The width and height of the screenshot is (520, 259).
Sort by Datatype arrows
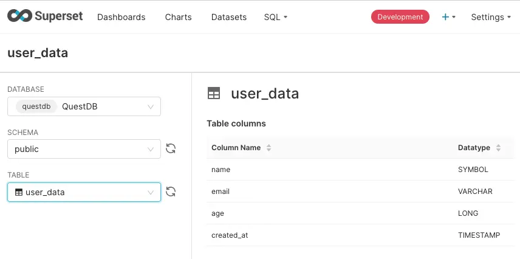click(498, 148)
